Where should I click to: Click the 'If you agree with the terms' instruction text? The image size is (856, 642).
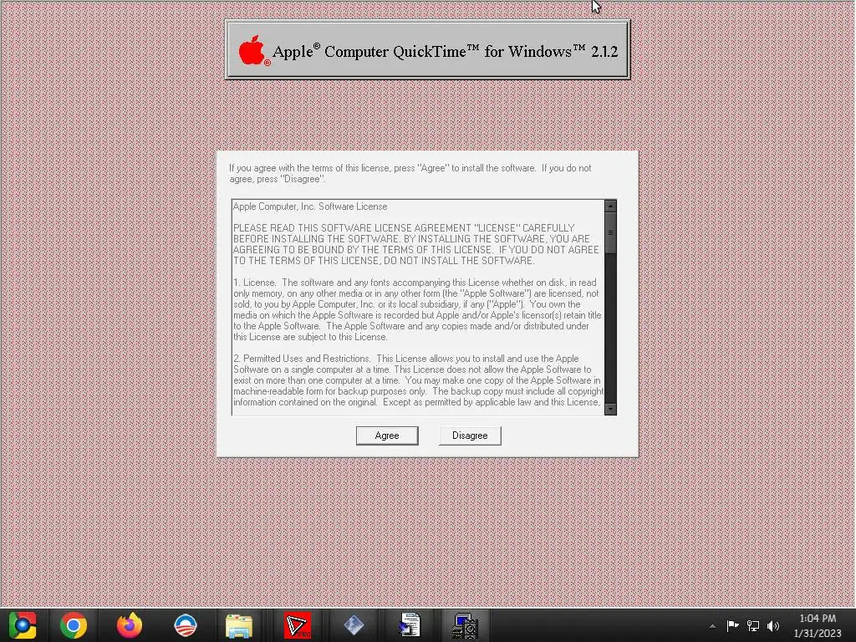tap(410, 174)
